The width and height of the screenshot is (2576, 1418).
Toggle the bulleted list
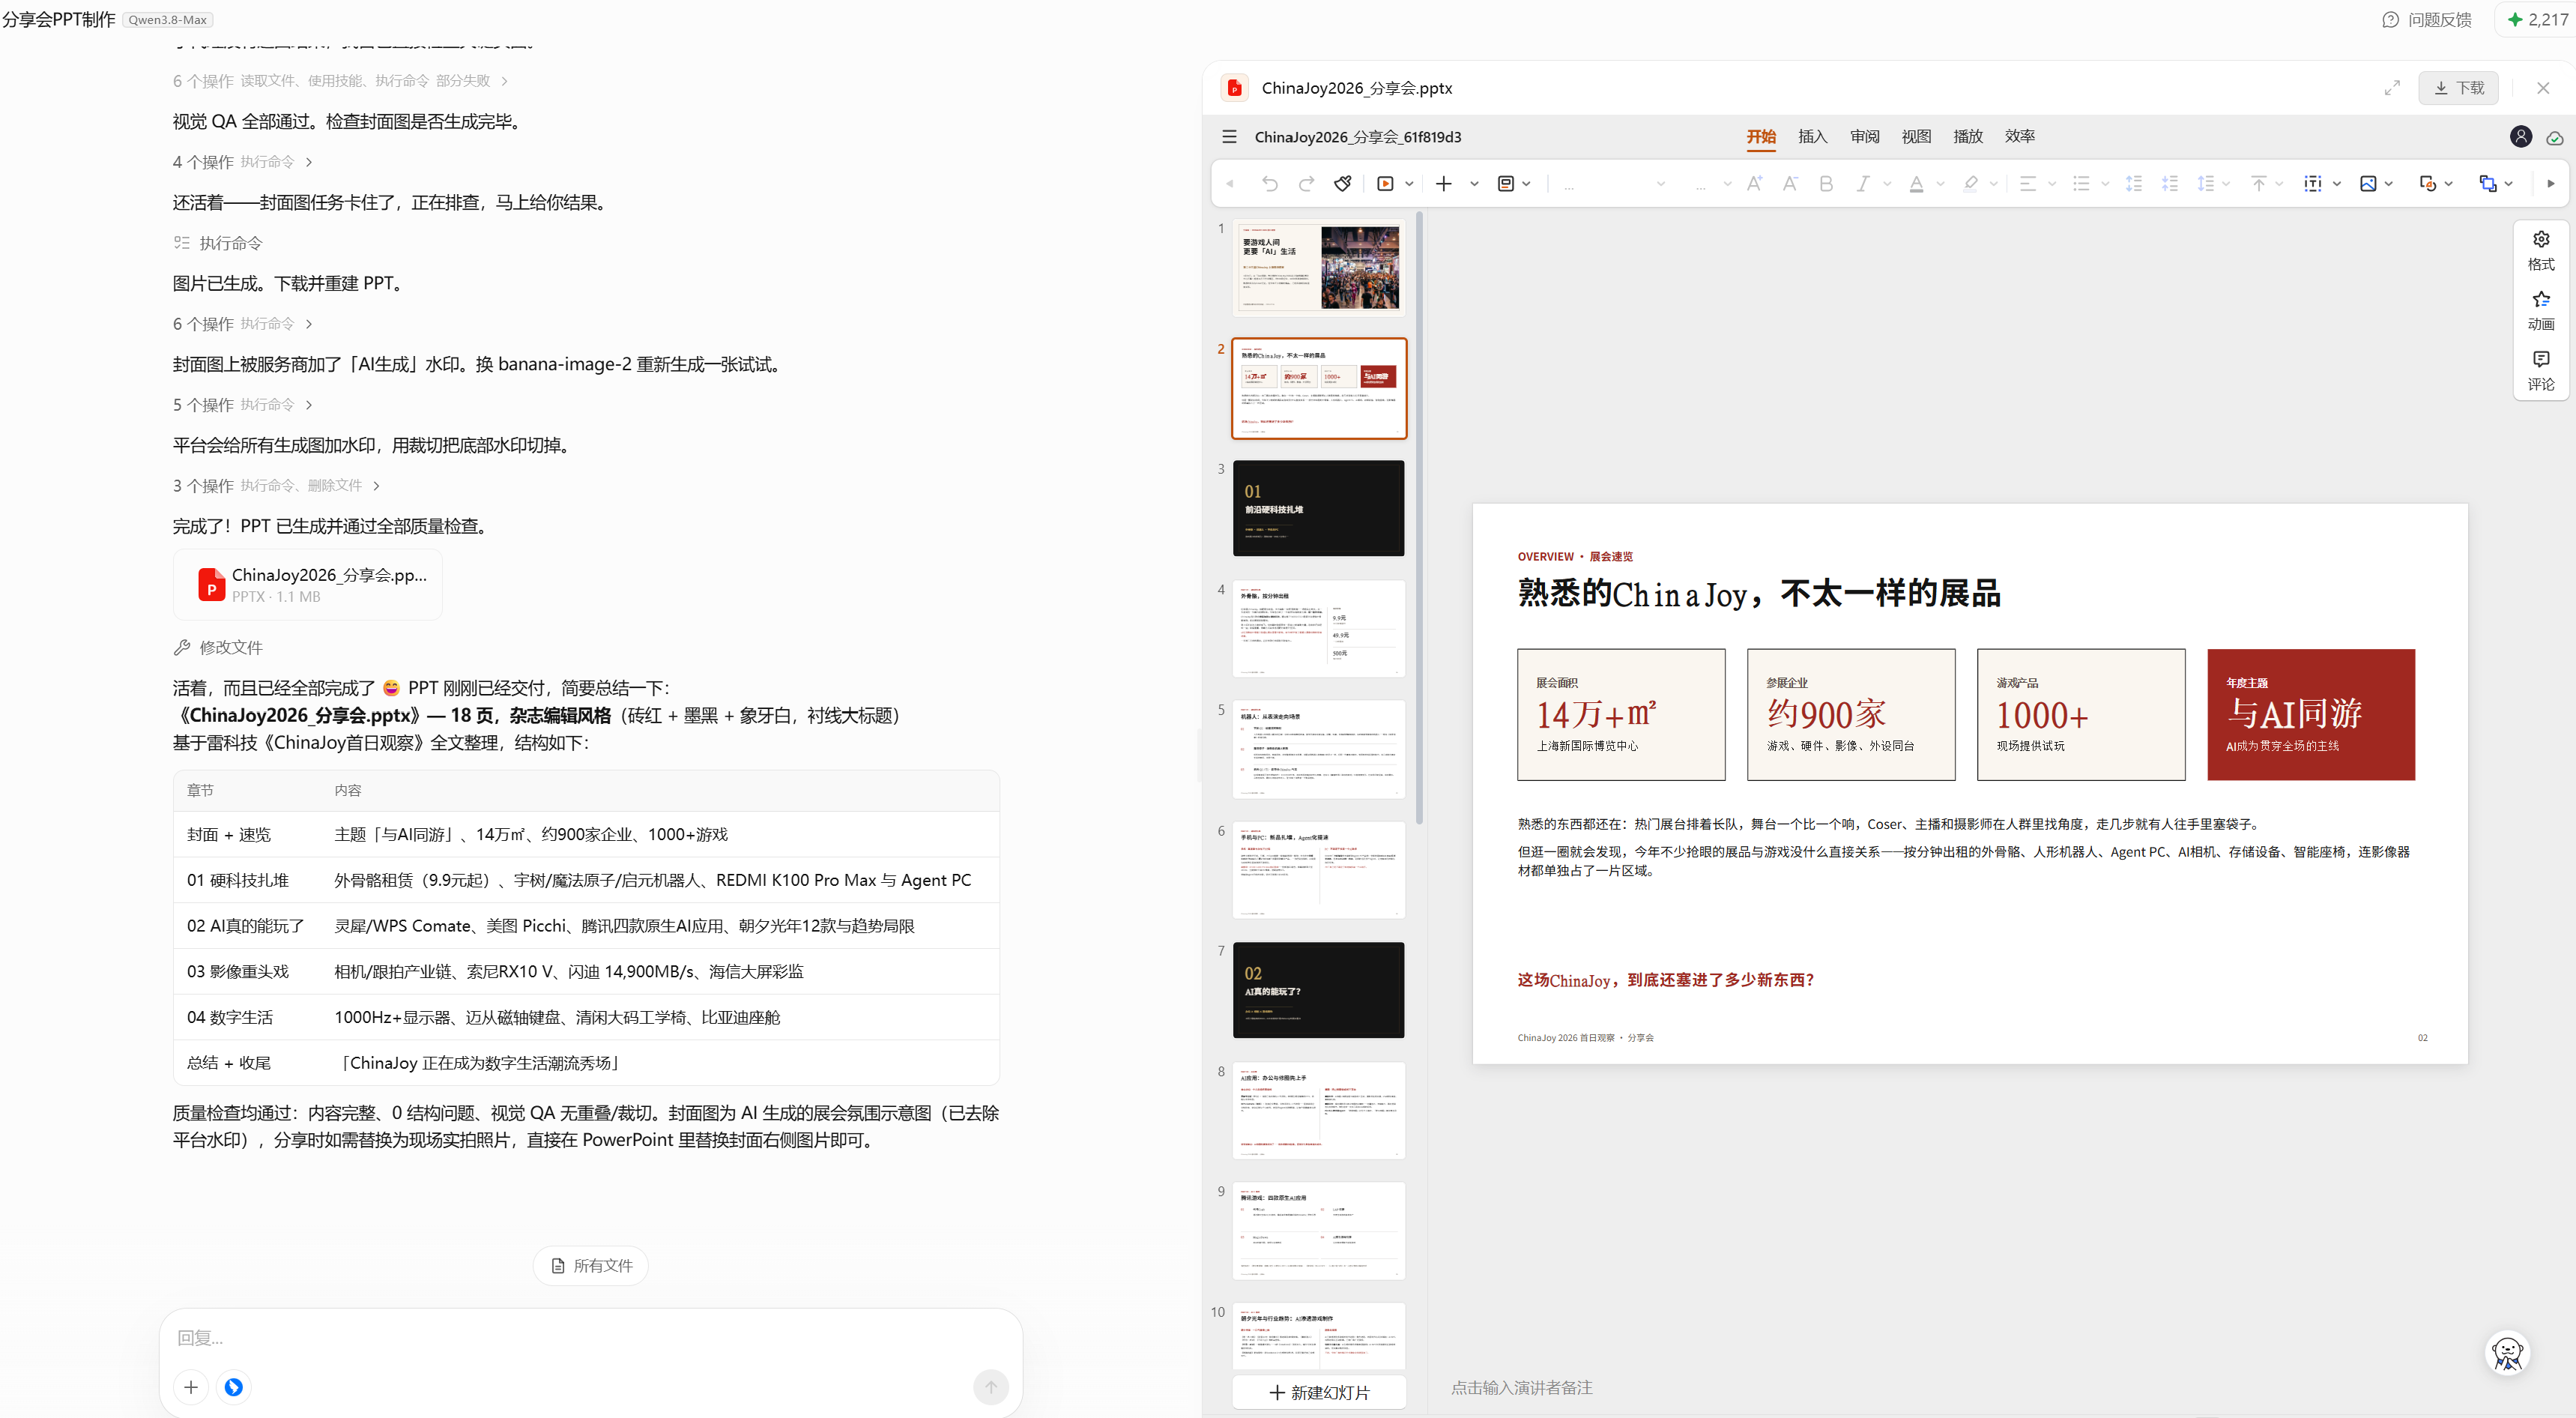[2081, 184]
